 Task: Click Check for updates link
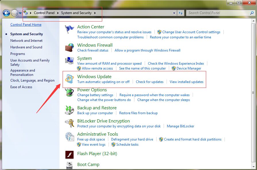pos(150,82)
